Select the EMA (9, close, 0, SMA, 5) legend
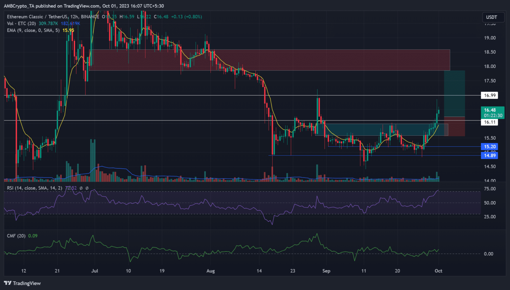Image resolution: width=510 pixels, height=290 pixels. (33, 30)
